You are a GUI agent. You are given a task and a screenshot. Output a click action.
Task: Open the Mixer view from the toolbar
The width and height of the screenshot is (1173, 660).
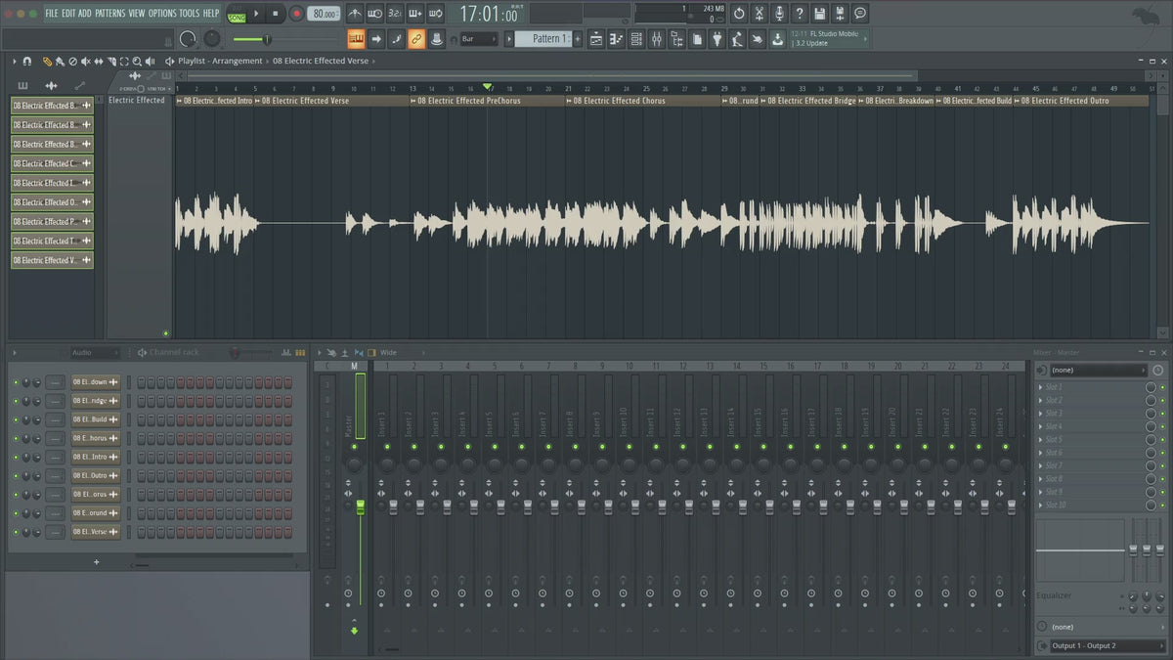click(x=656, y=39)
